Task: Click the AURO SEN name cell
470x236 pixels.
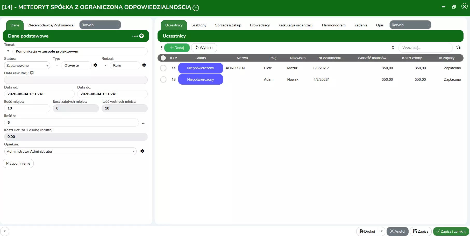Action: pos(235,68)
